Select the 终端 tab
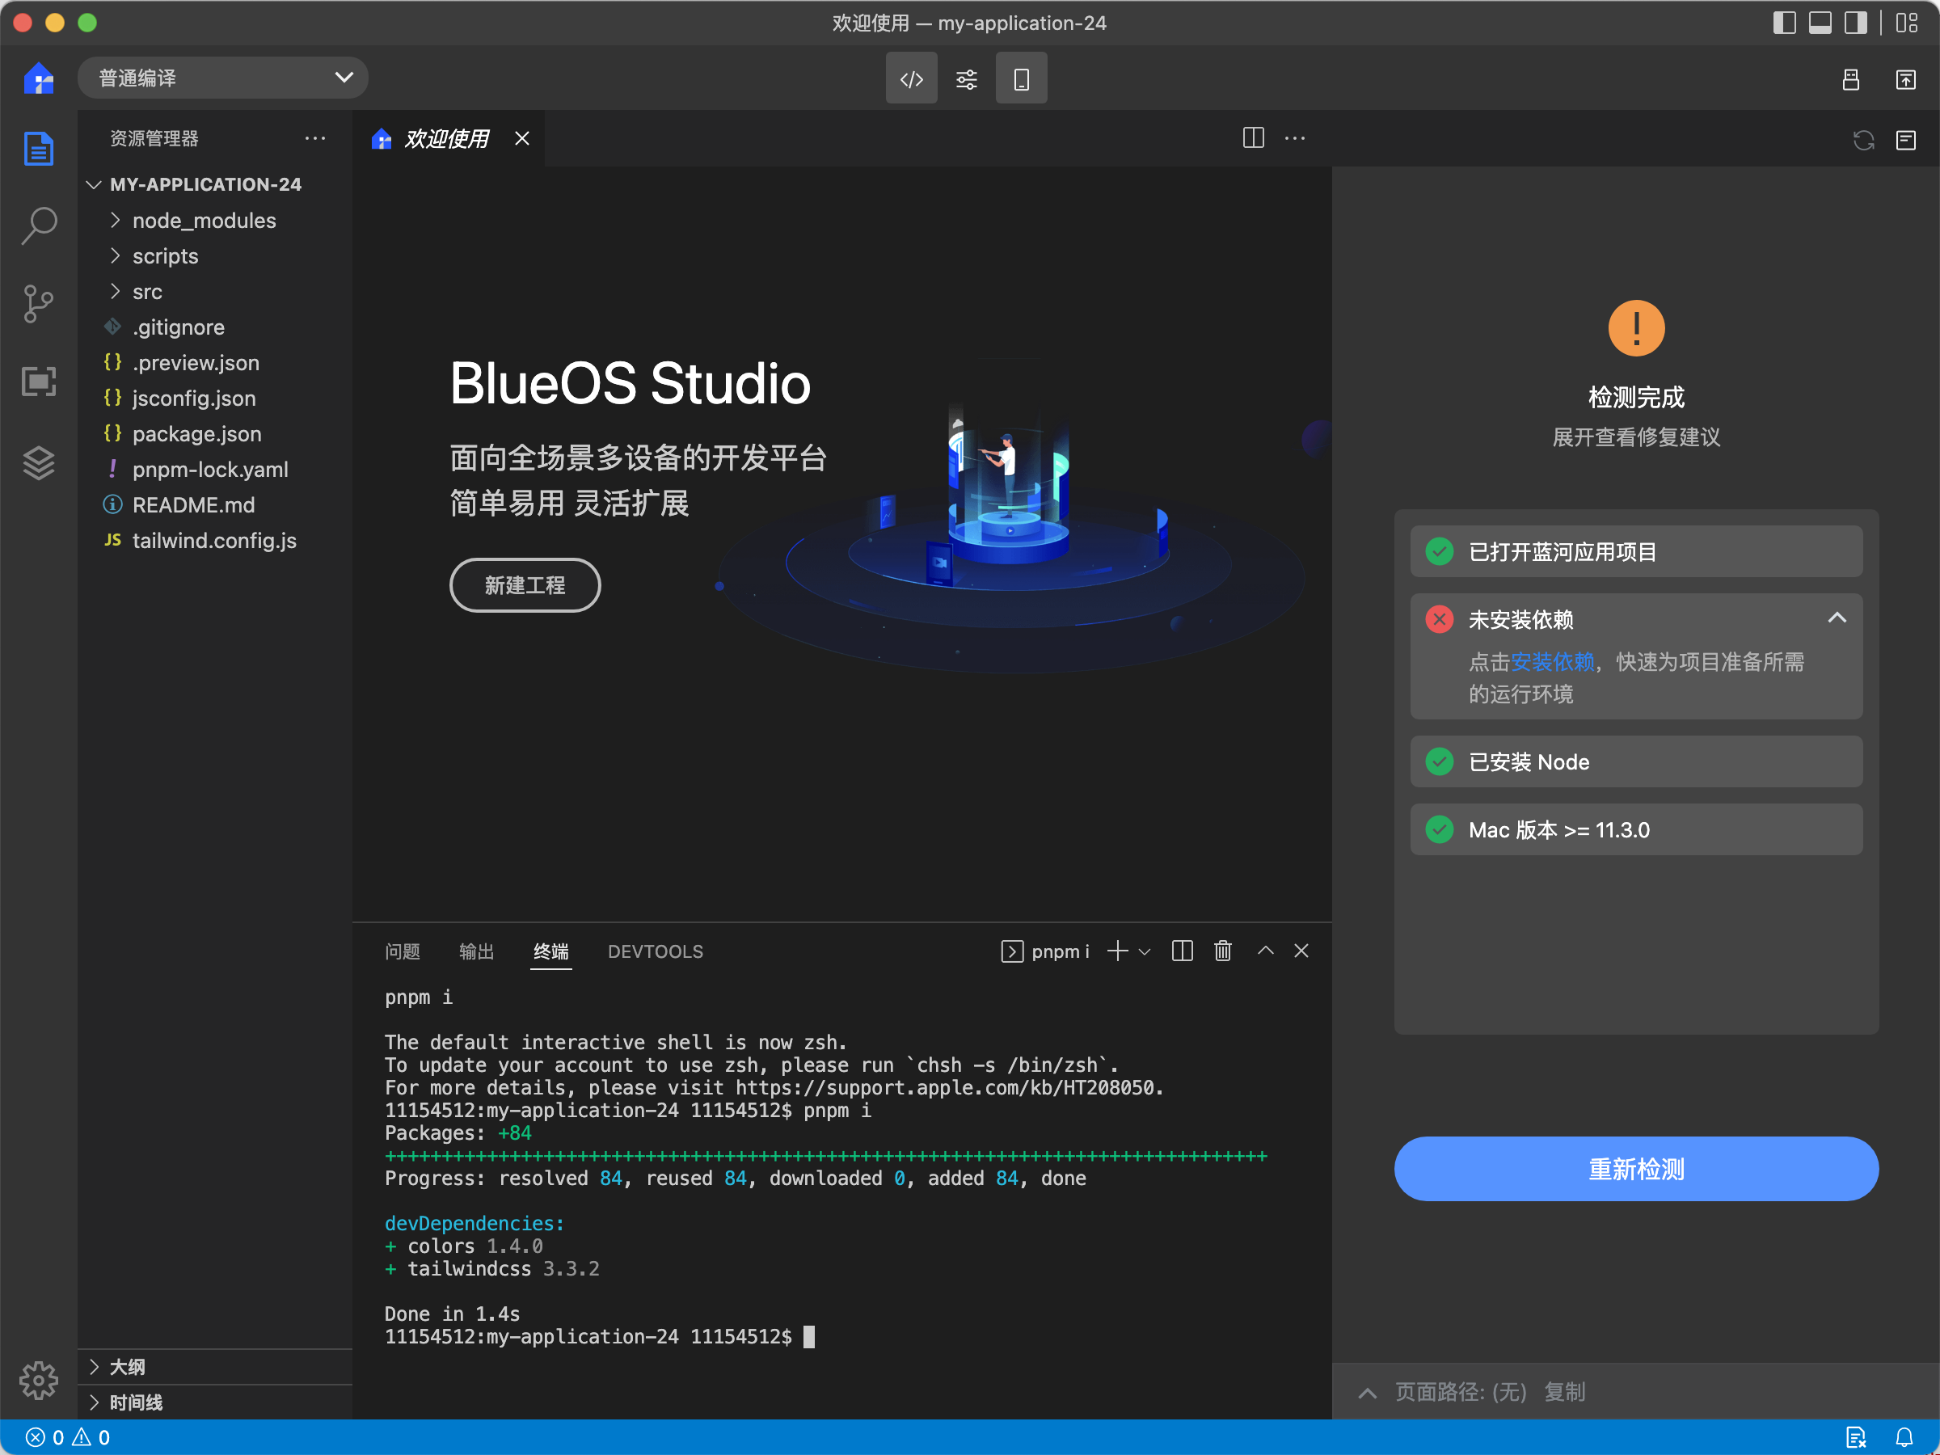The width and height of the screenshot is (1940, 1455). coord(550,951)
